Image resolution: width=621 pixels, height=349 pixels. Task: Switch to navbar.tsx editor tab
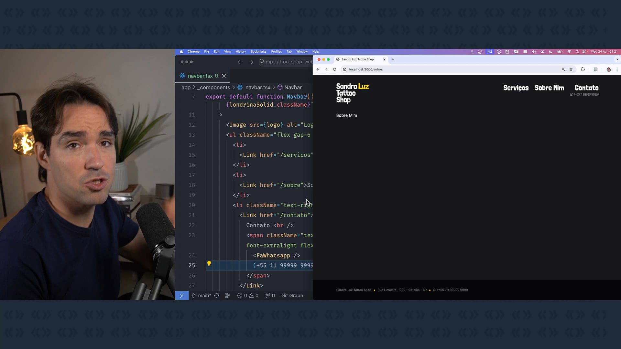coord(200,76)
